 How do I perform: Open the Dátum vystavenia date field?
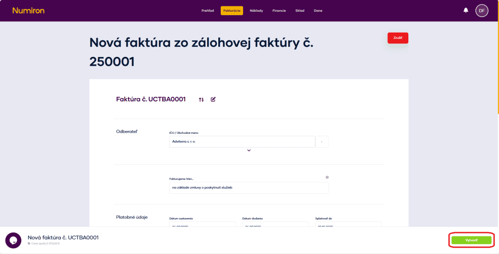tap(202, 224)
